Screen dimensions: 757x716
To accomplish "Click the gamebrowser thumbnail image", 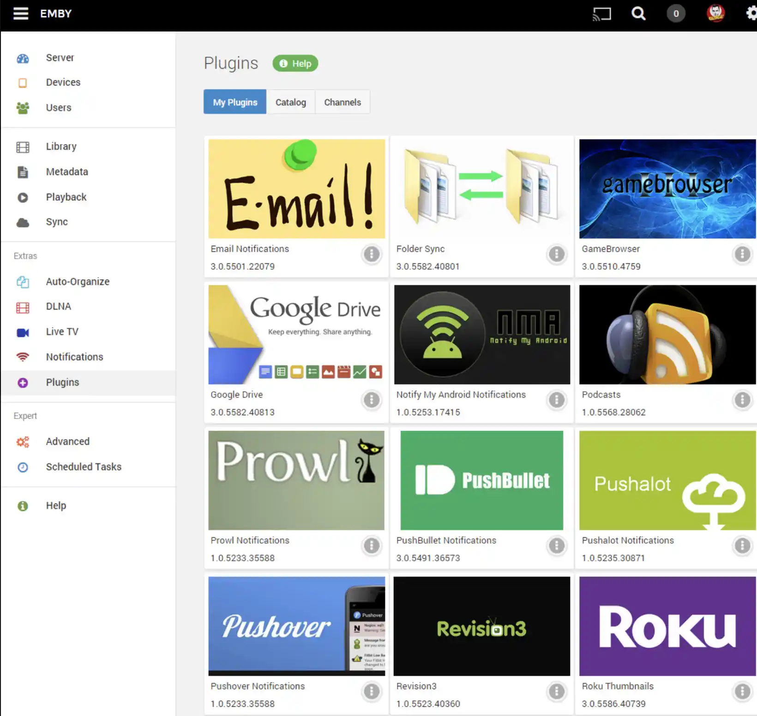I will coord(667,189).
